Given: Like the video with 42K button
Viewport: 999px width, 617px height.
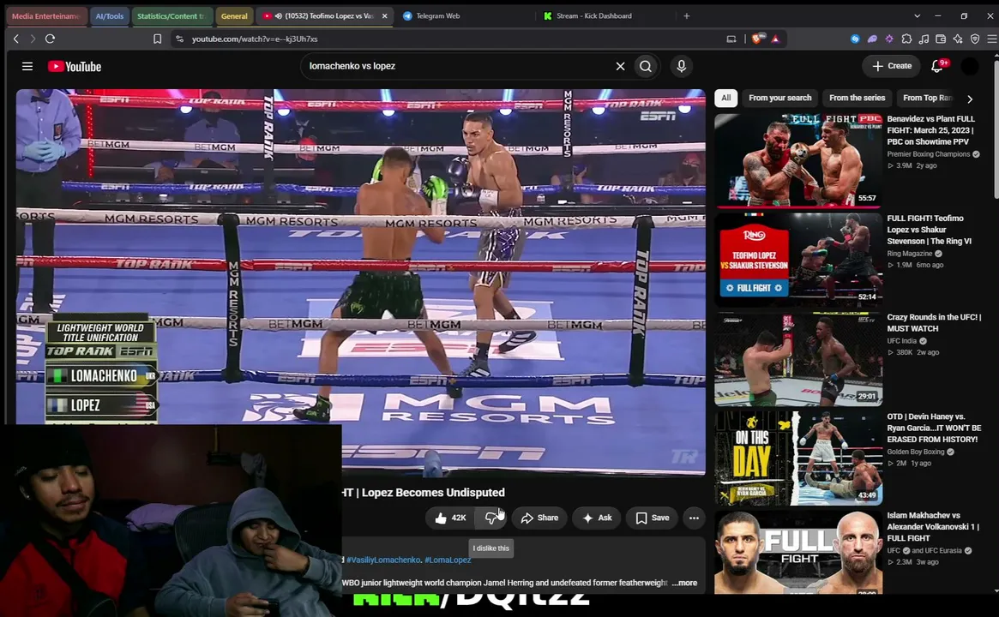Looking at the screenshot, I should click(450, 518).
